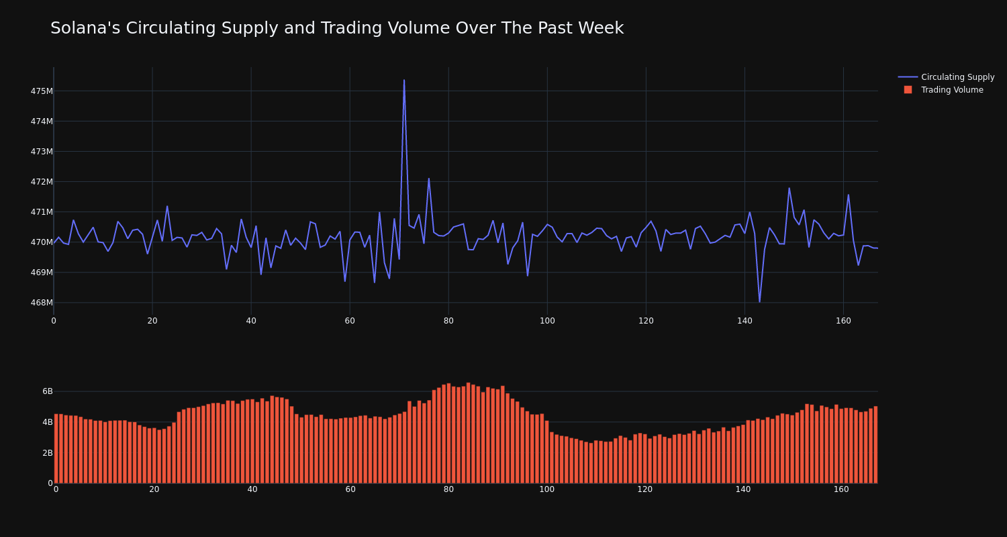This screenshot has width=1007, height=537.
Task: Click the 472M y-axis label
Action: point(42,182)
